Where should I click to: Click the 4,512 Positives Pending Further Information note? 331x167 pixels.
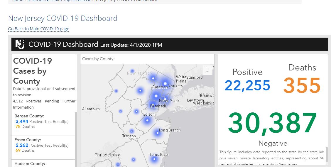pyautogui.click(x=44, y=104)
